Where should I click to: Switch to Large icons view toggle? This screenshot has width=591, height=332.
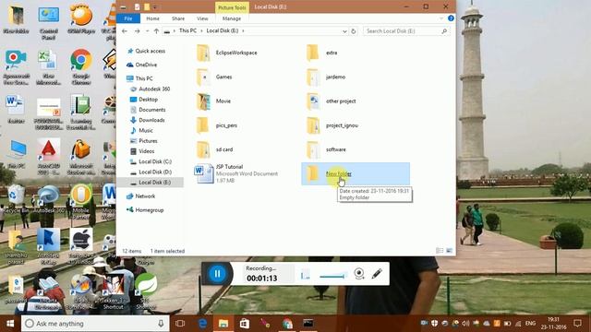tap(450, 251)
